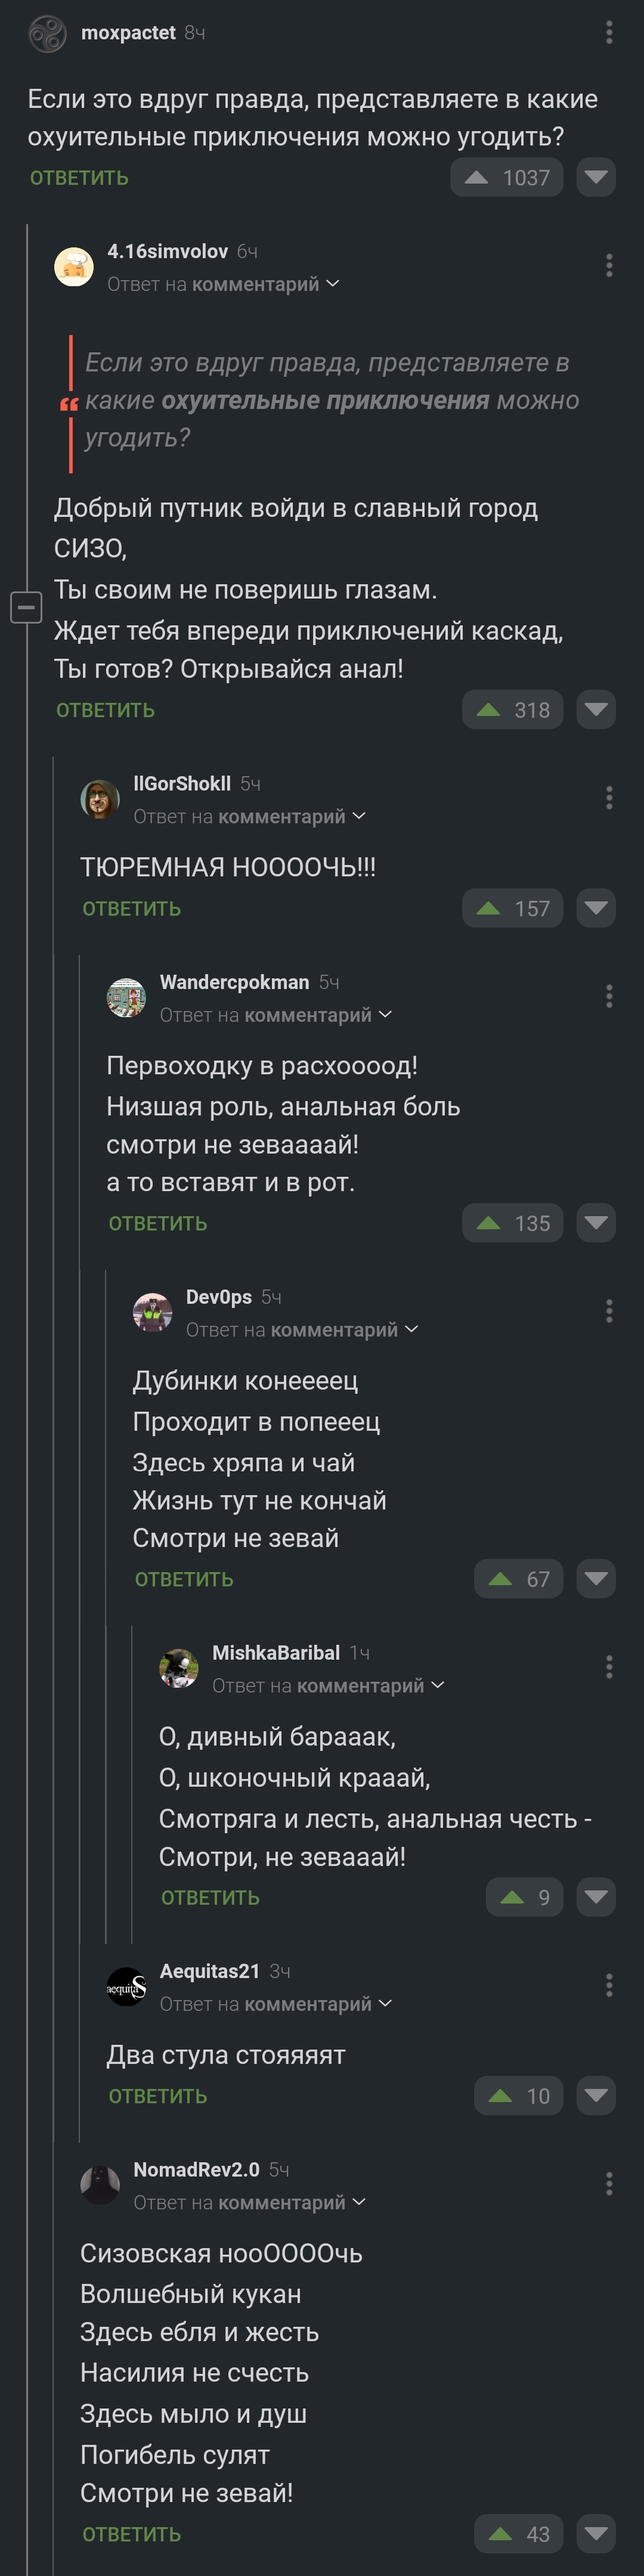Image resolution: width=644 pixels, height=2576 pixels.
Task: Upvote moxpactet's comment with 1037 rating
Action: point(477,178)
